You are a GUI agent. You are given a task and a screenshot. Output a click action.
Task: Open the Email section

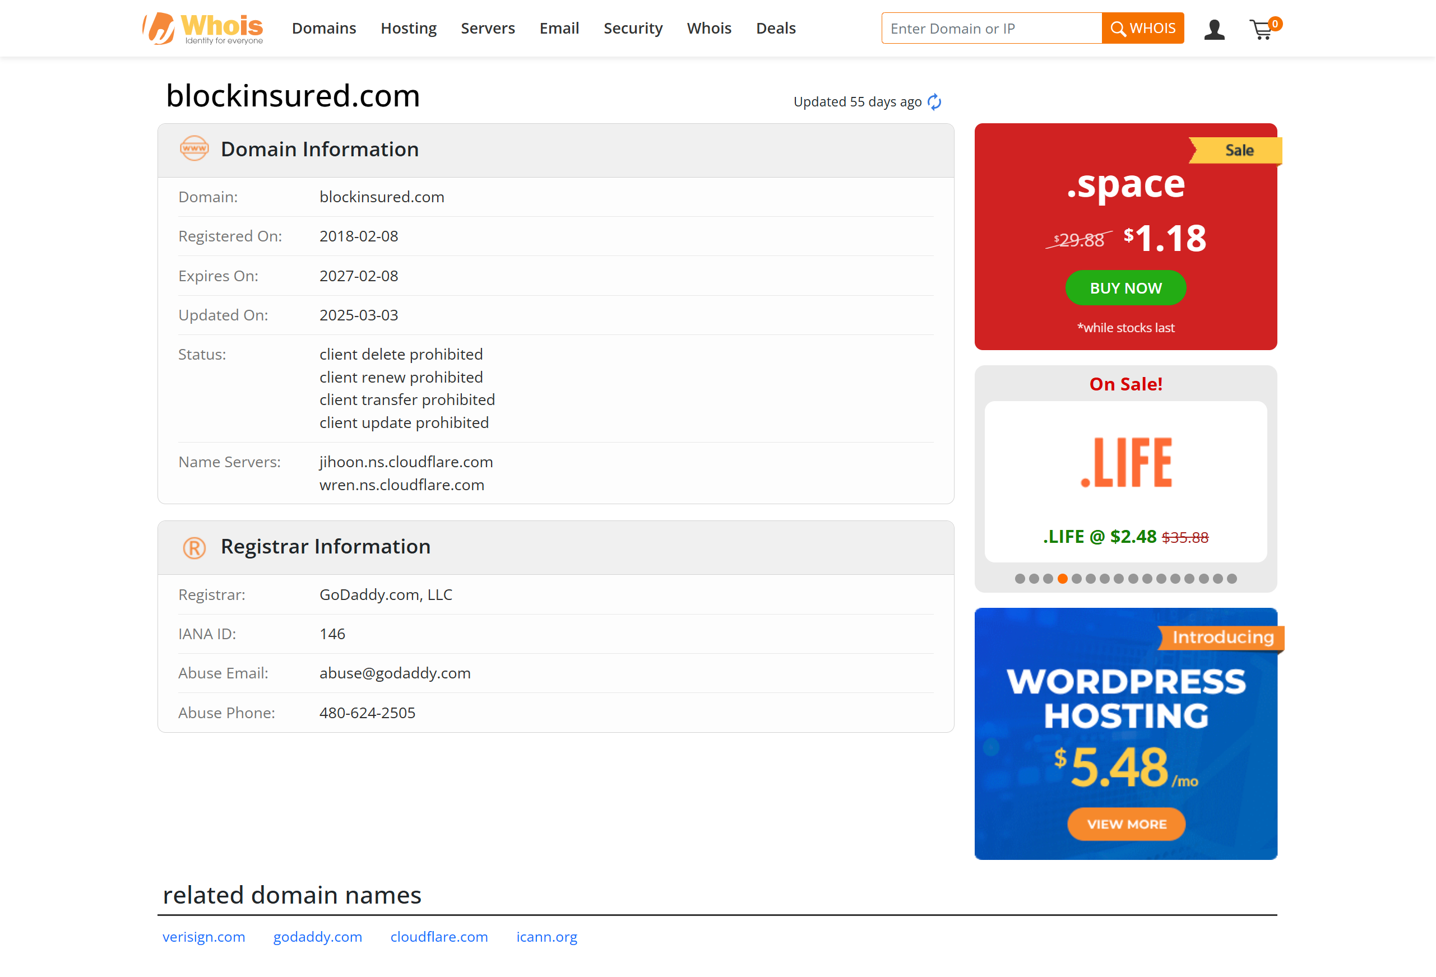[x=559, y=28]
